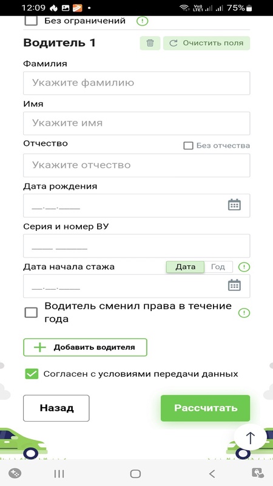The width and height of the screenshot is (273, 486).
Task: Focus the Укажите фамилию input field
Action: [136, 83]
